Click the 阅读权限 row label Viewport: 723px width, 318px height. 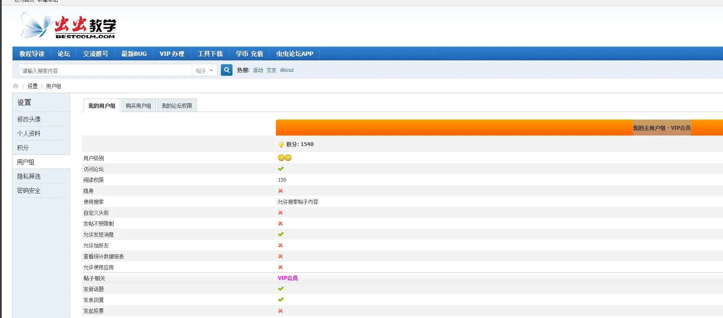(x=93, y=180)
